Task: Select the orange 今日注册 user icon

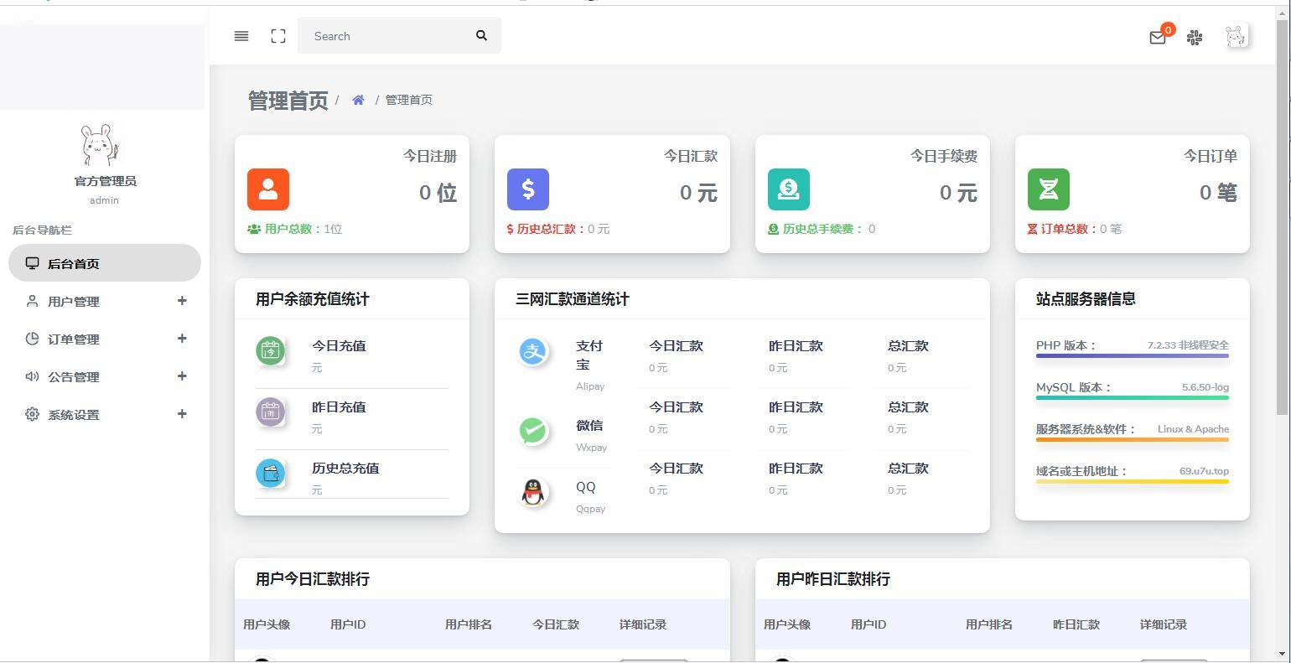Action: pyautogui.click(x=267, y=189)
